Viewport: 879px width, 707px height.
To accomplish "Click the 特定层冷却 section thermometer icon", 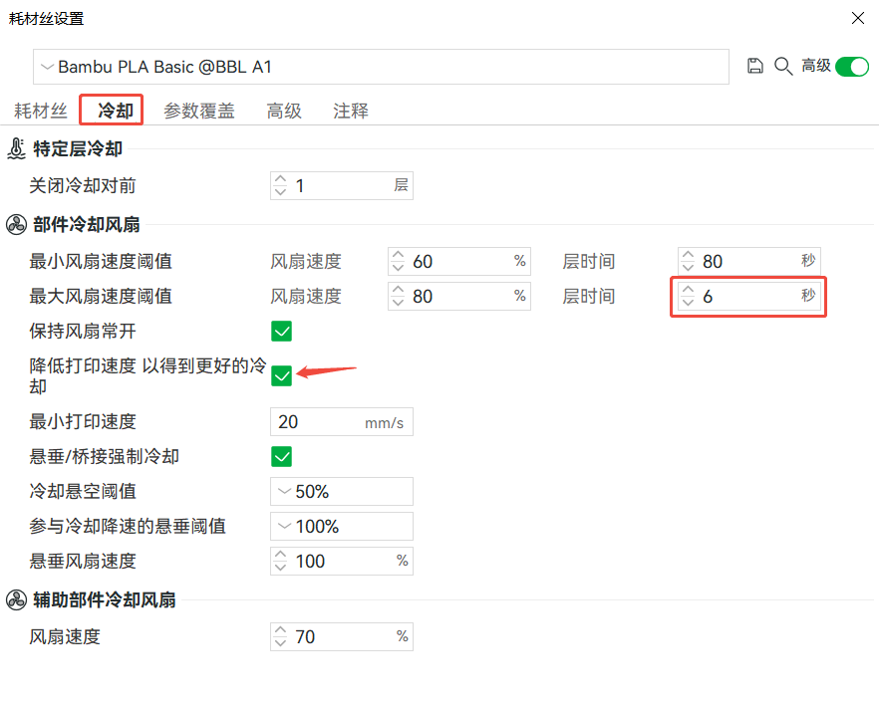I will pos(16,149).
